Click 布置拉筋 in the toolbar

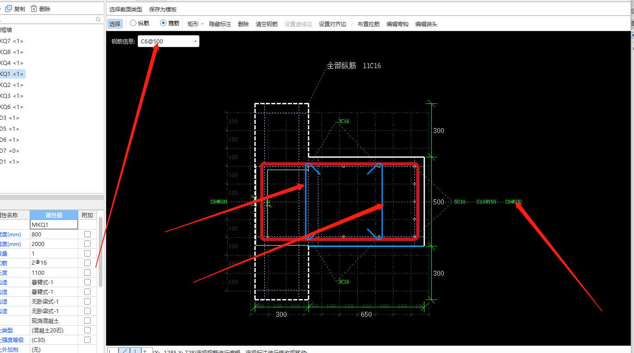369,24
